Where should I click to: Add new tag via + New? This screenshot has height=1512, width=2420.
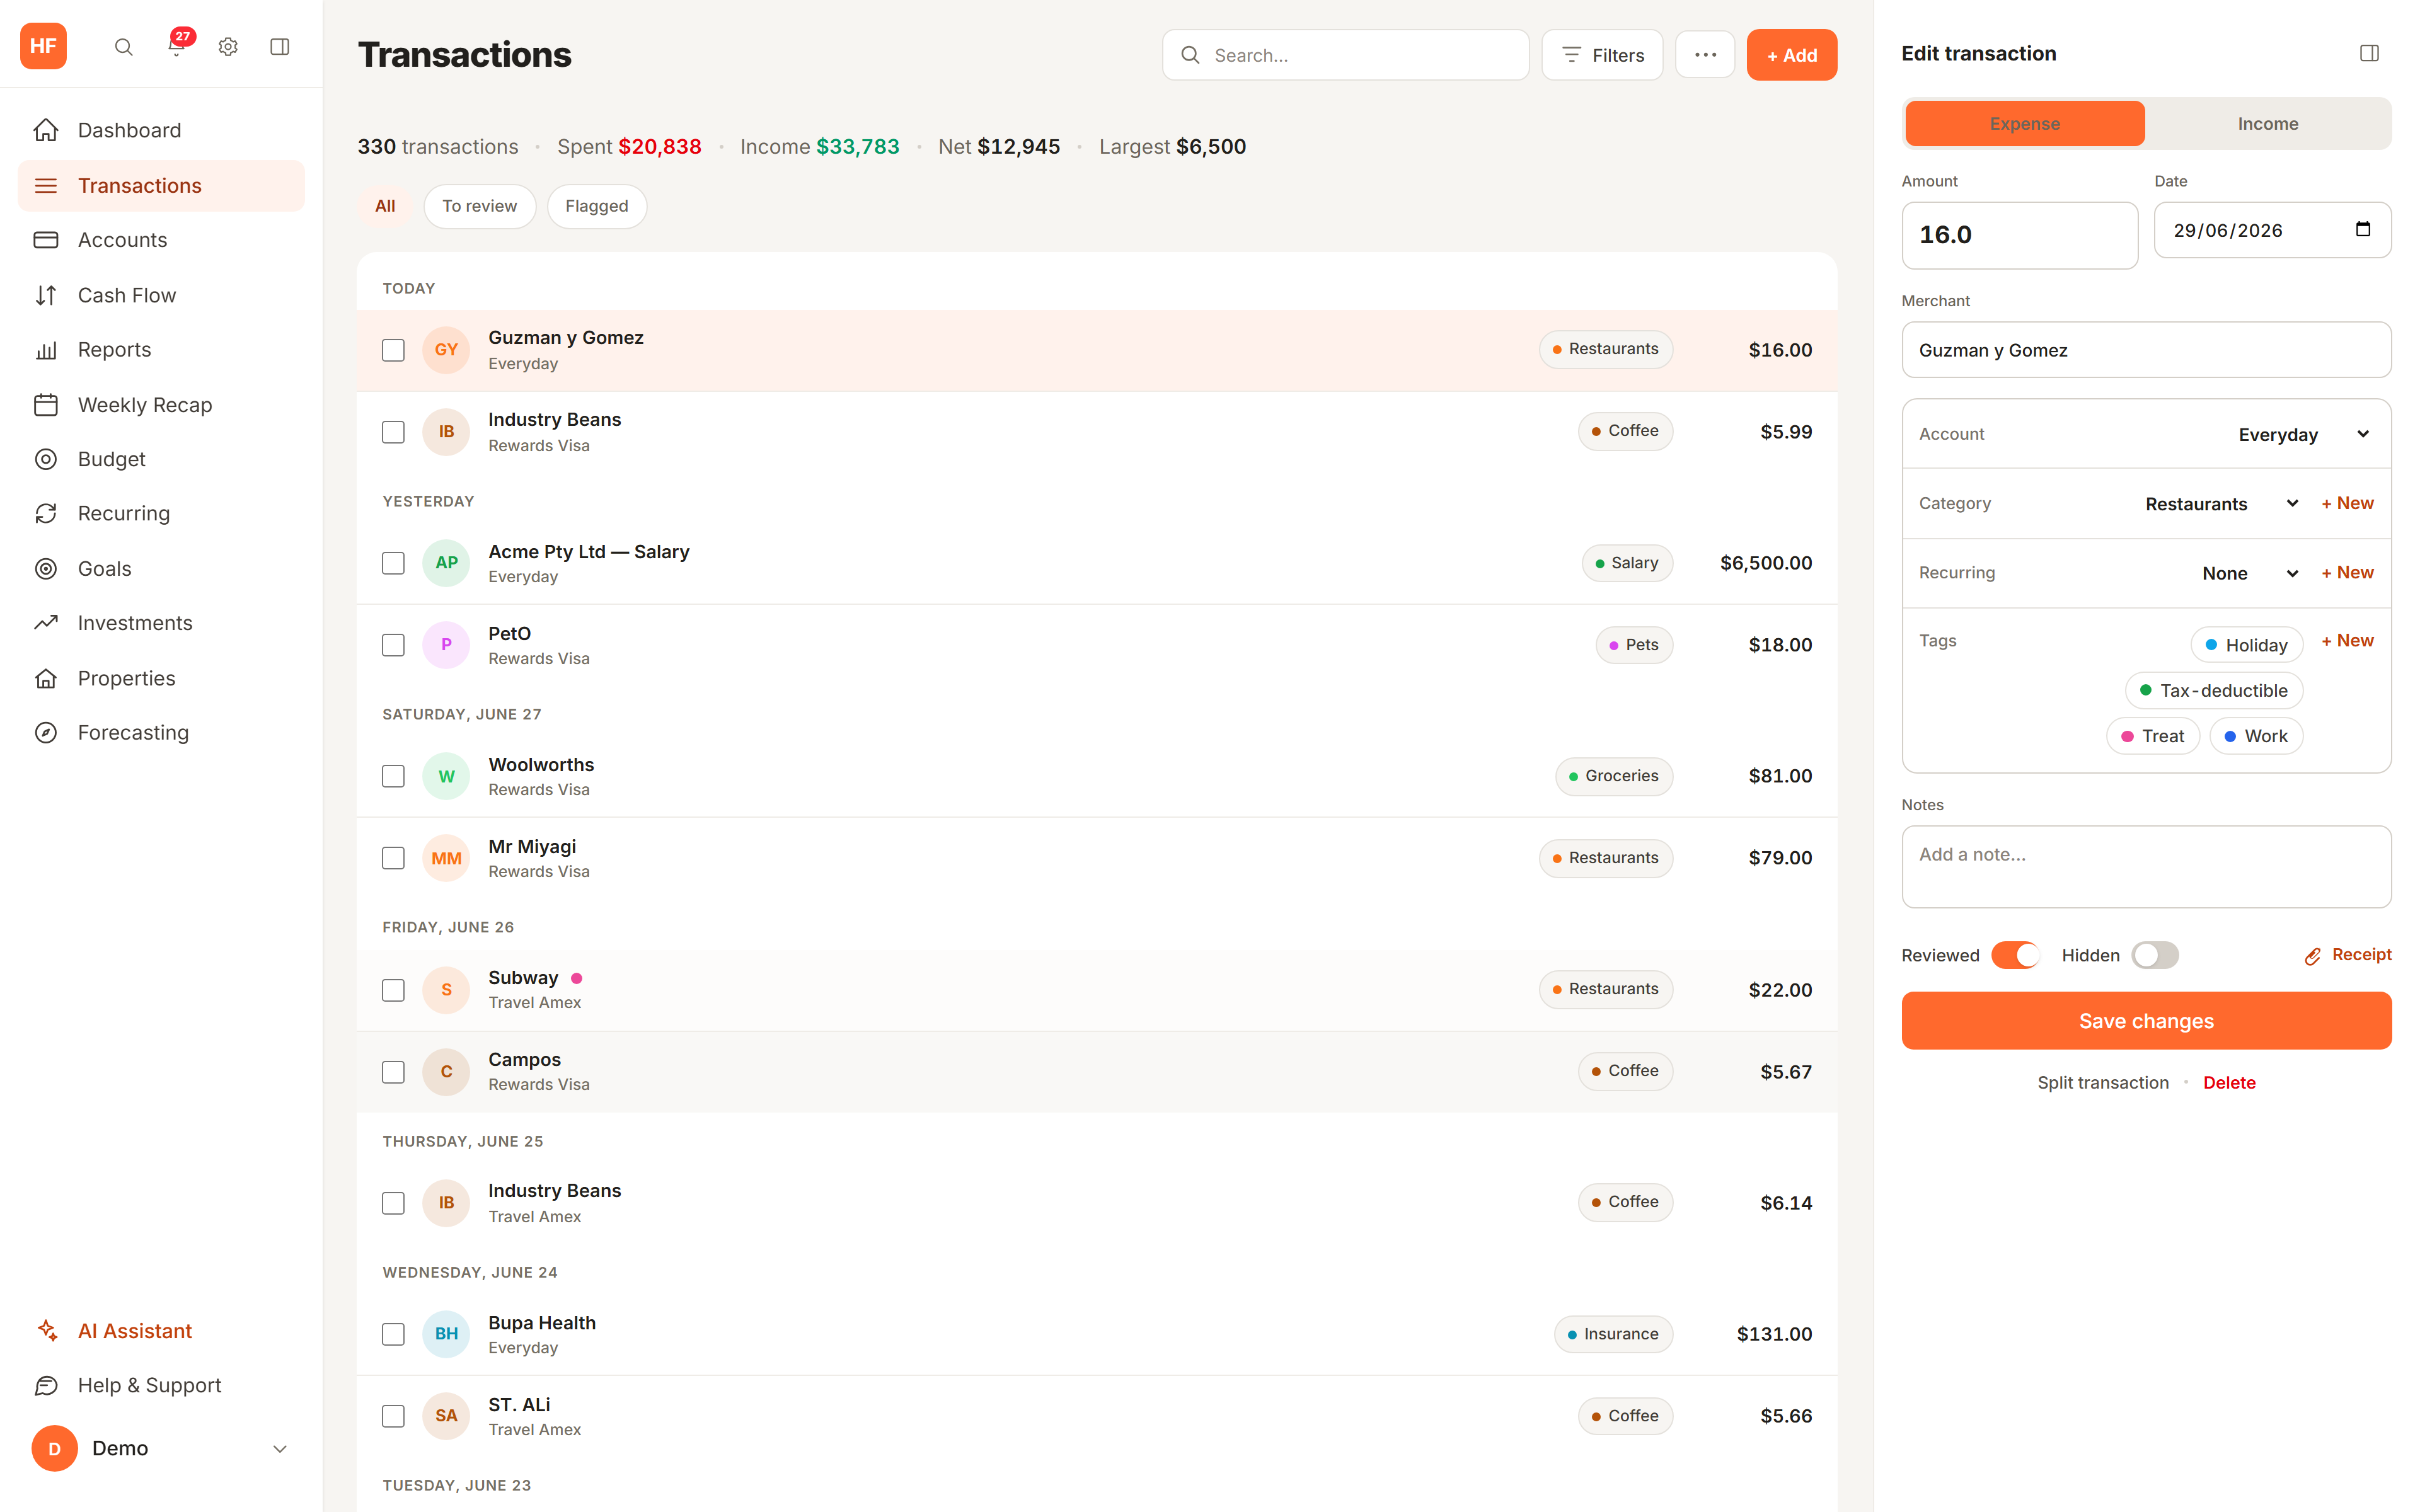2347,640
